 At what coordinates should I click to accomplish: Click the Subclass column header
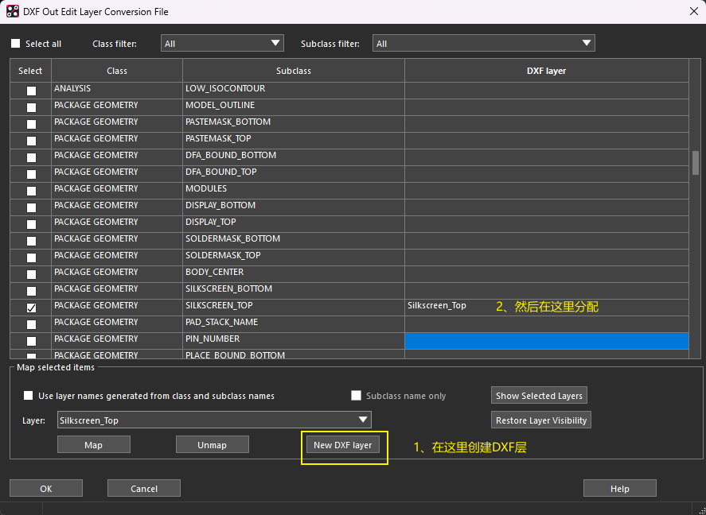coord(293,71)
